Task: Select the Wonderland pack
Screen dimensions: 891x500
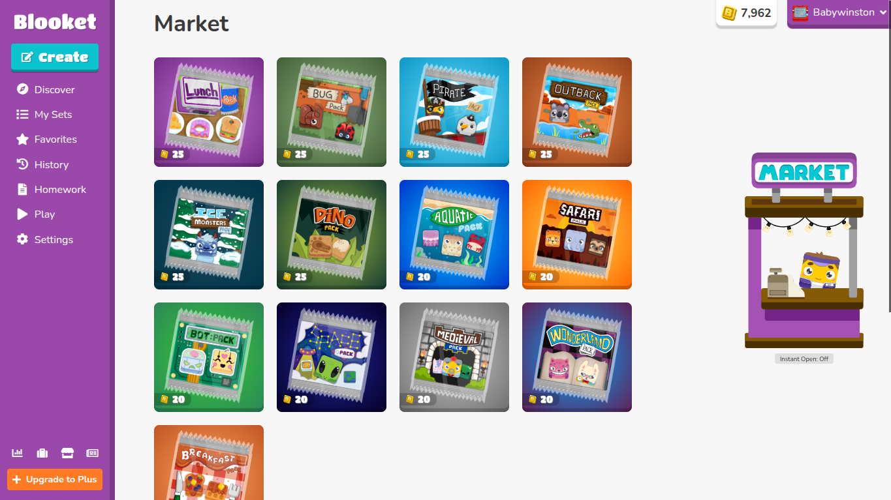Action: coord(577,357)
